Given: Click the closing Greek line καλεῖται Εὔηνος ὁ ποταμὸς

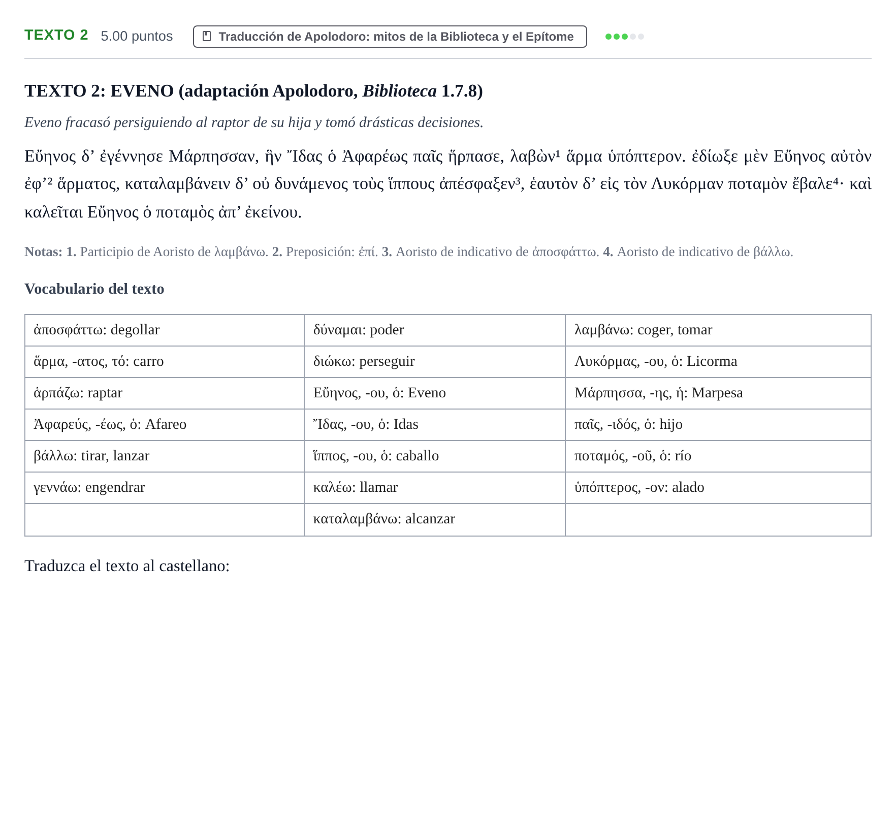Looking at the screenshot, I should click(x=163, y=212).
